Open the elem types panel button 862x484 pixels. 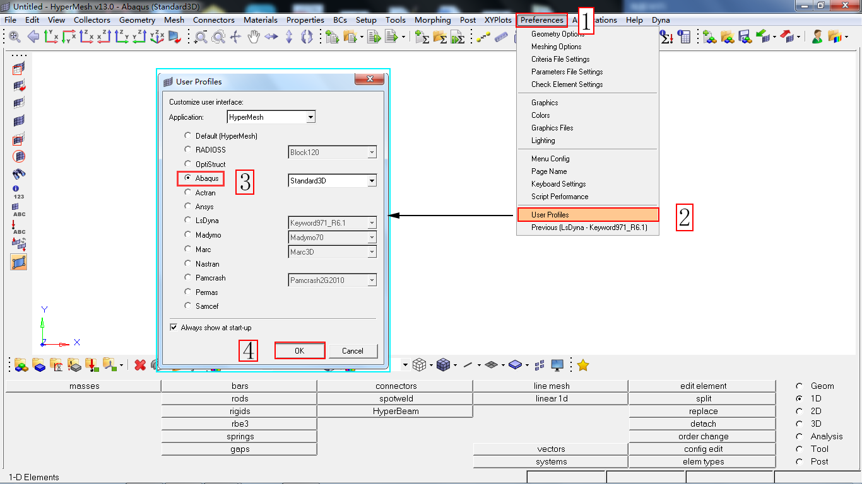point(703,461)
